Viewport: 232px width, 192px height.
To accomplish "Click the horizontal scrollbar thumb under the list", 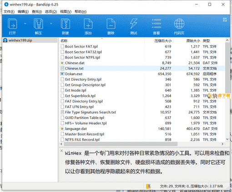I will (x=121, y=144).
